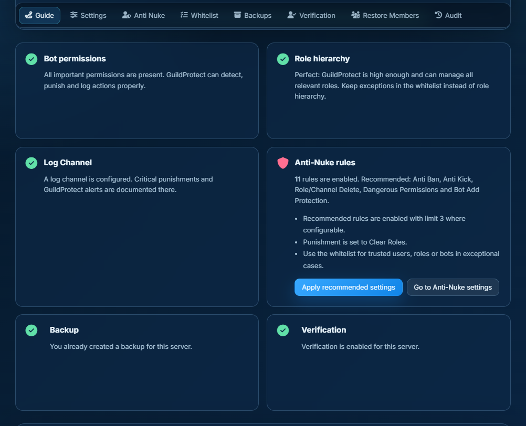Click 'Recommended rules are enabled with limit 3' bullet
526x426 pixels.
click(384, 224)
